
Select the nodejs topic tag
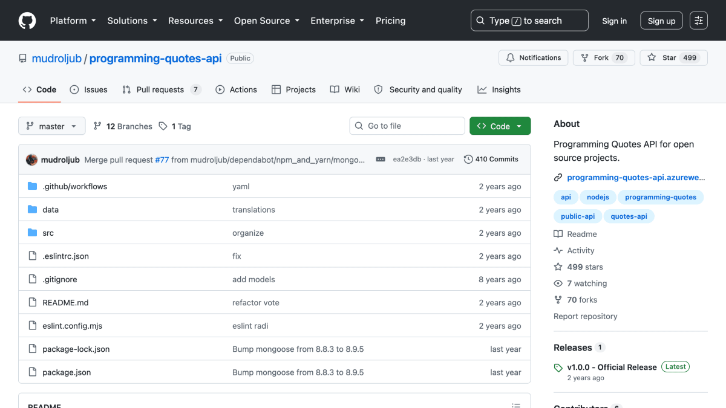click(598, 197)
